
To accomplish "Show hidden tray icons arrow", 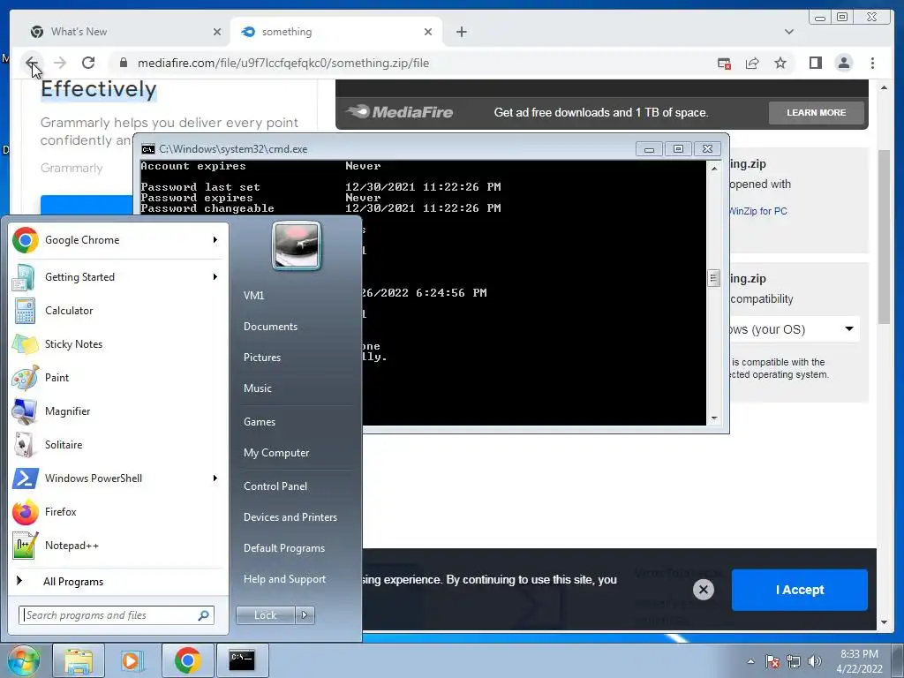I will (750, 661).
